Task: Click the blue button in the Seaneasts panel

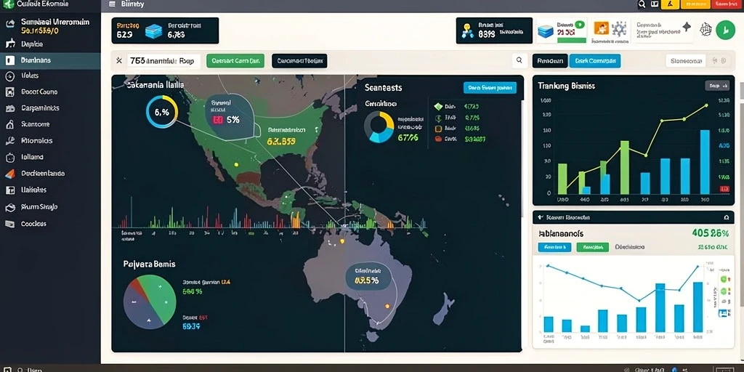Action: [x=490, y=87]
